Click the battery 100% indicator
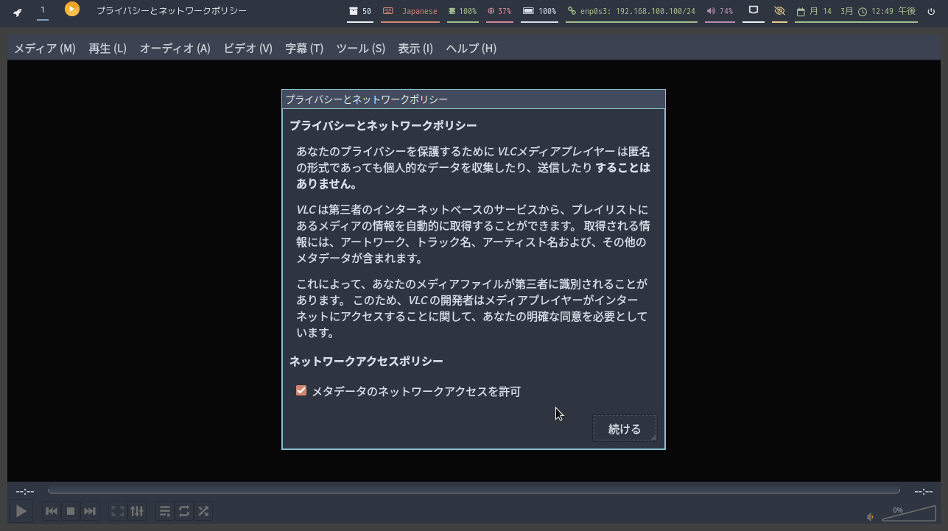The image size is (948, 531). (x=539, y=11)
